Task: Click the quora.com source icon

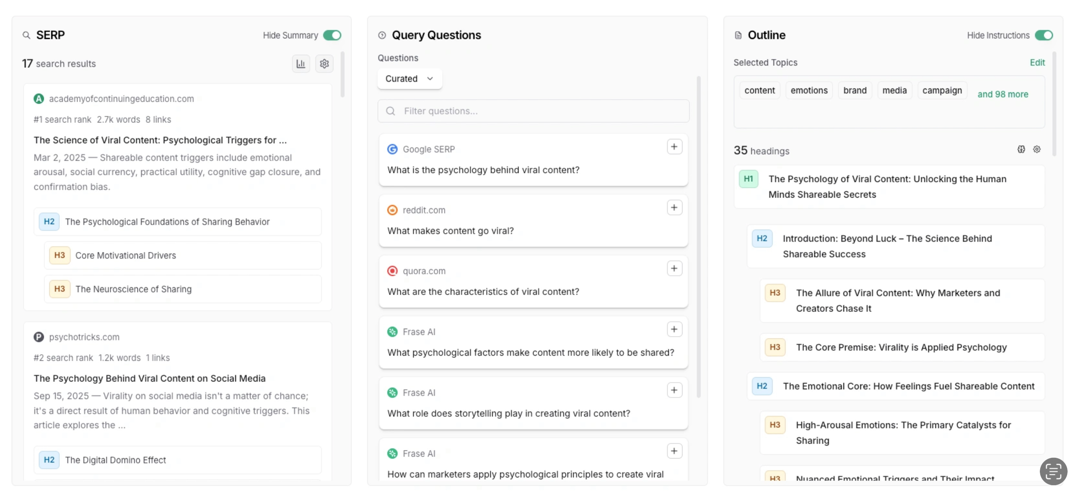Action: (392, 271)
